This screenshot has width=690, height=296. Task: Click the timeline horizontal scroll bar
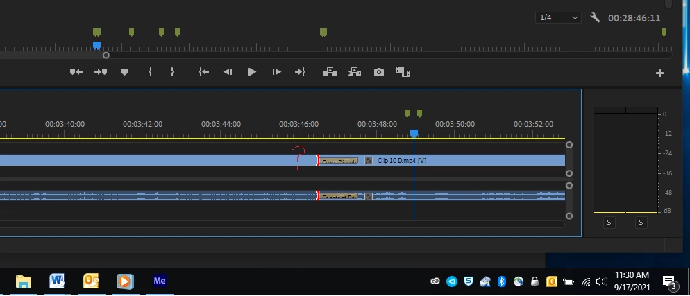282,225
